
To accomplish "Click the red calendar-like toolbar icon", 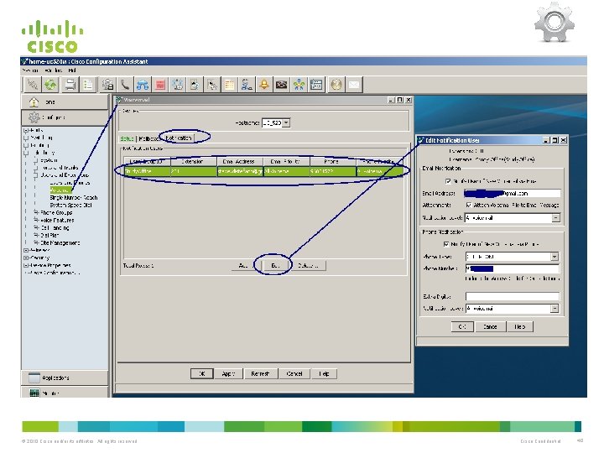I will (x=160, y=85).
